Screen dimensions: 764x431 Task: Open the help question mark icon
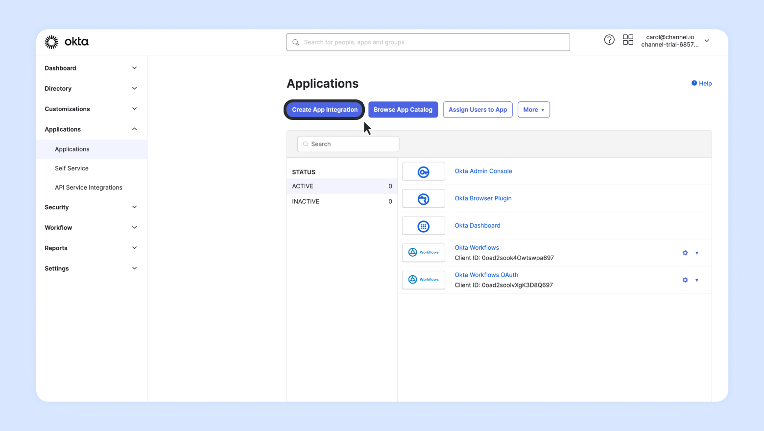coord(609,40)
